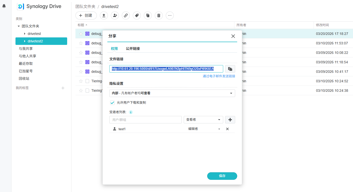The height and width of the screenshot is (192, 353).
Task: Uncheck allow users to download and copy
Action: pos(112,102)
